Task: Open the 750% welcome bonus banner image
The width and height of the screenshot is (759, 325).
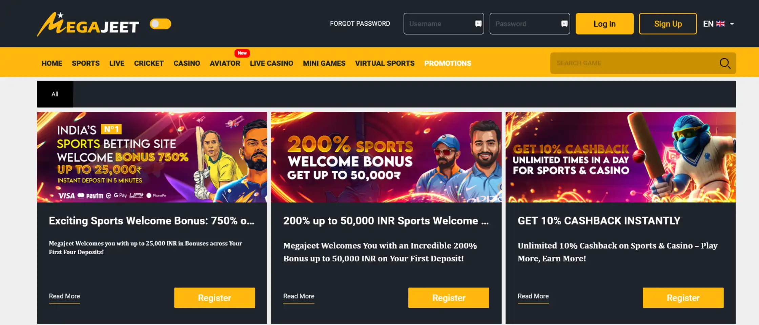Action: pyautogui.click(x=152, y=157)
